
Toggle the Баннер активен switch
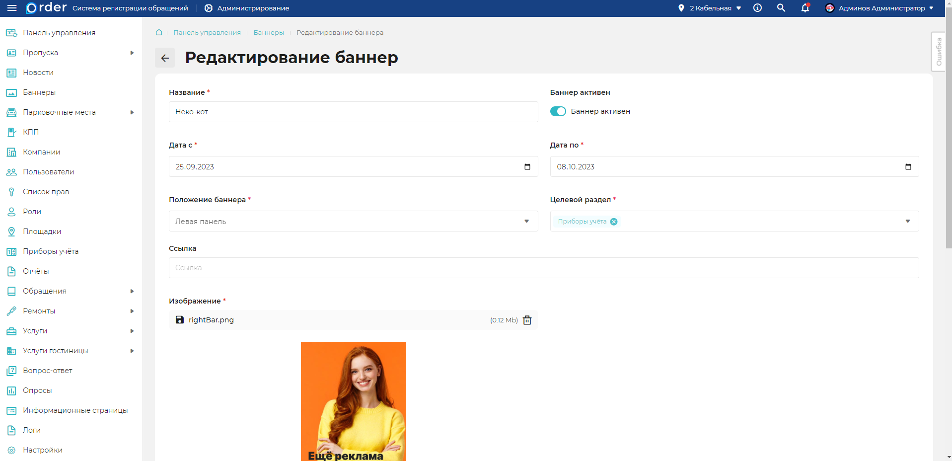(x=558, y=111)
